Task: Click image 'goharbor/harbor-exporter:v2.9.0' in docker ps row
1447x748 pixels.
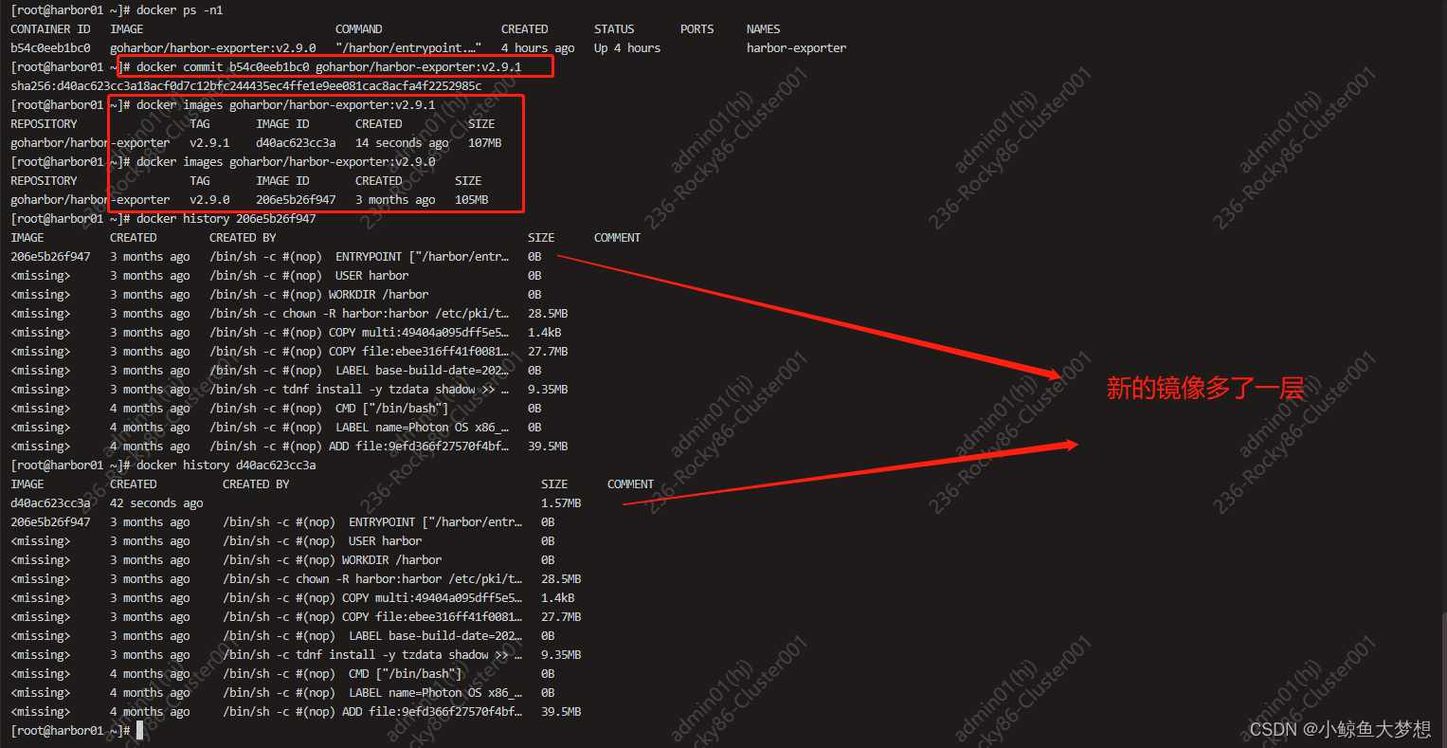Action: click(x=213, y=48)
